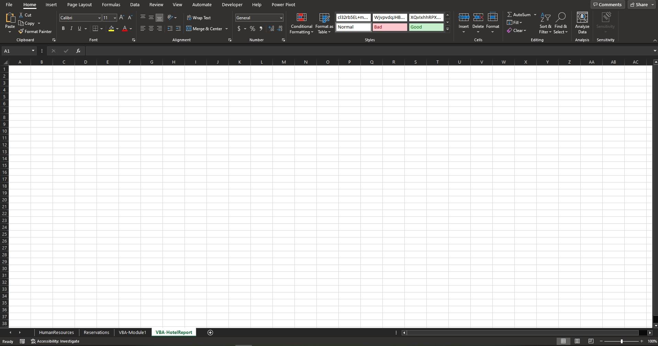
Task: Click the Insert cells icon
Action: click(x=464, y=18)
